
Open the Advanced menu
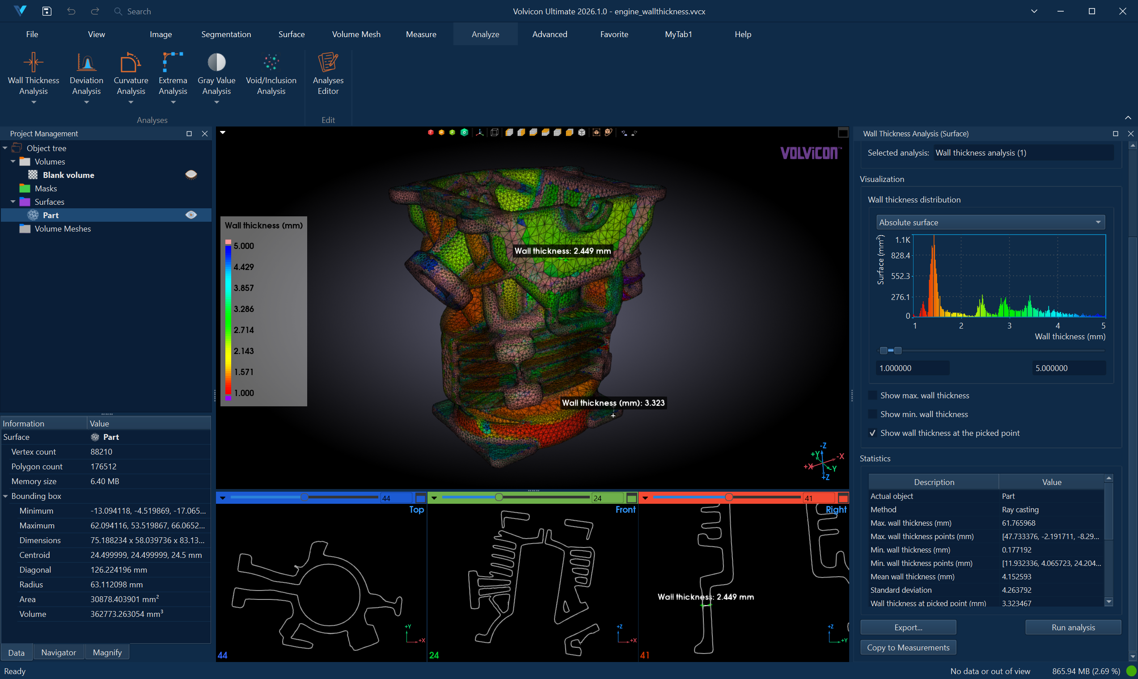click(549, 34)
